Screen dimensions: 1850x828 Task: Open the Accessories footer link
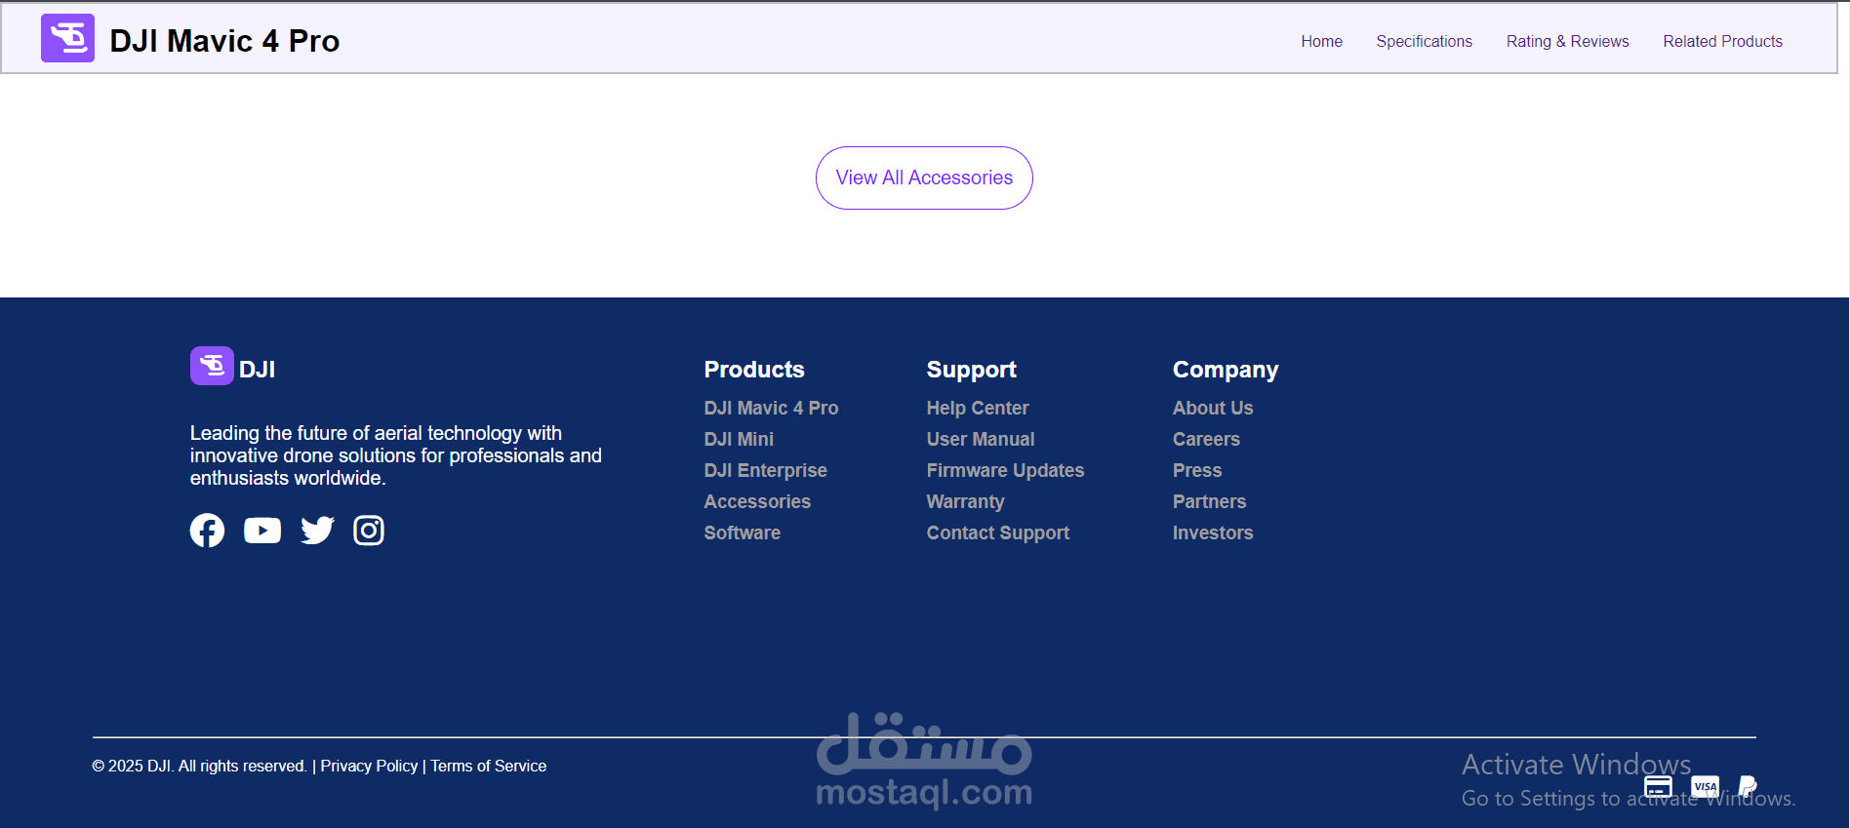(757, 501)
